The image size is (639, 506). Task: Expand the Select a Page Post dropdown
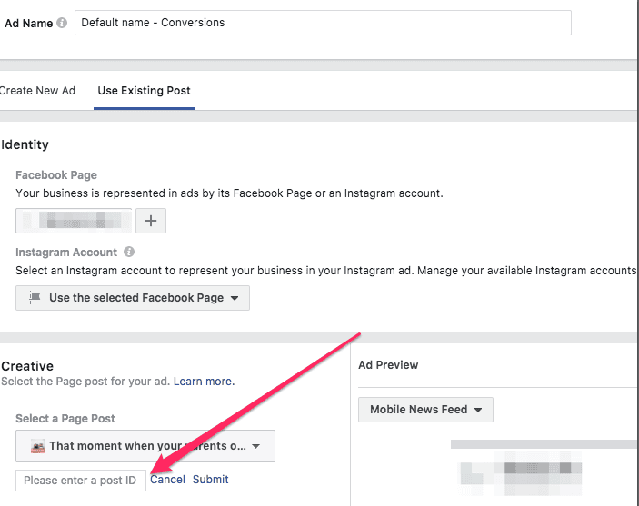tap(145, 446)
